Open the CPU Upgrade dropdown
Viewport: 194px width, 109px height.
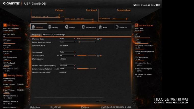point(67,52)
